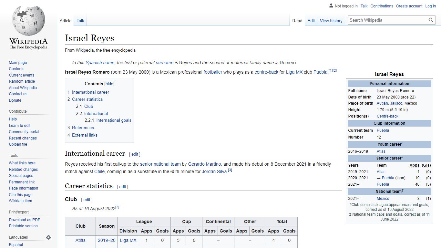Hide the Contents table

(109, 84)
